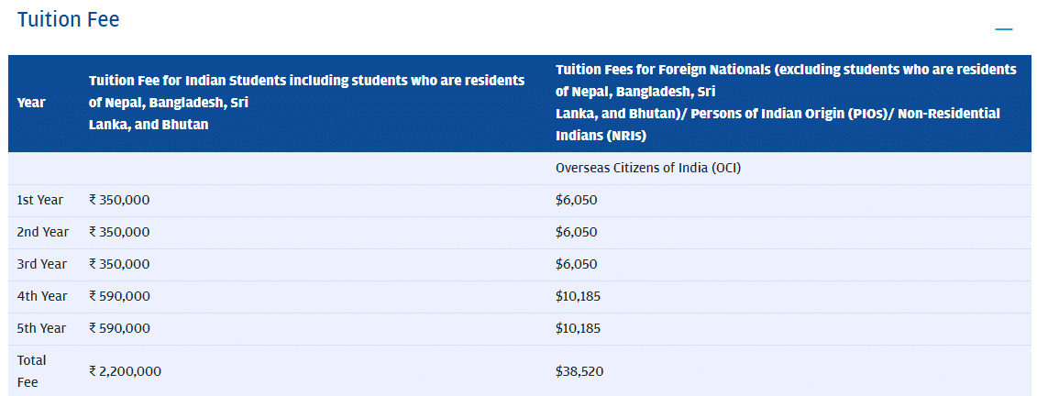Click the 3rd Year row label

click(x=42, y=264)
